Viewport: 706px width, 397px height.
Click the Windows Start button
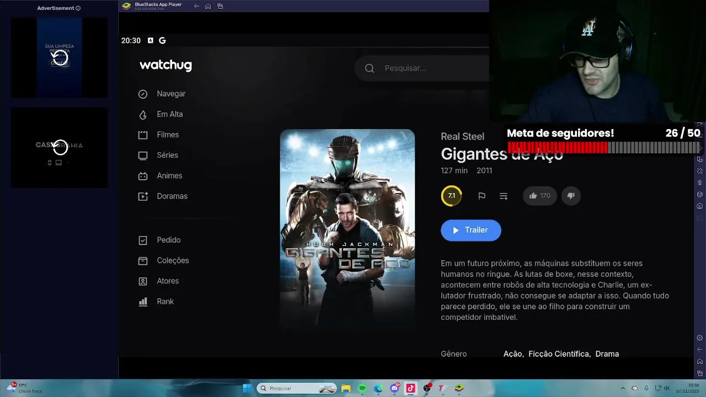247,388
